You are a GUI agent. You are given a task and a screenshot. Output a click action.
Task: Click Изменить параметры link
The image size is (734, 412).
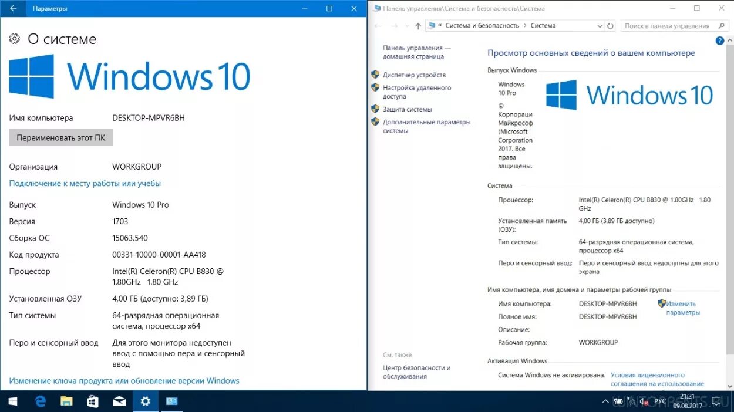tap(683, 308)
